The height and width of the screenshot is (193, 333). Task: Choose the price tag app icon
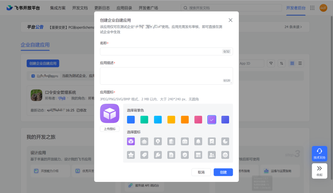click(x=144, y=155)
